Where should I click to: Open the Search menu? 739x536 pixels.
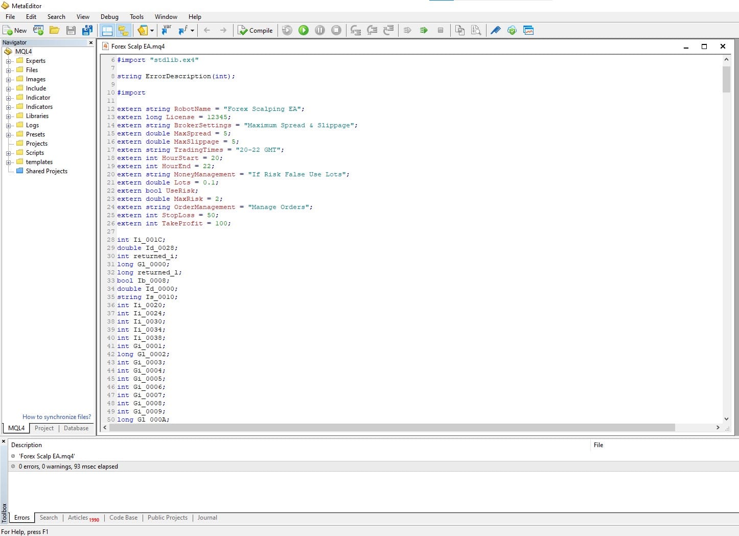[56, 17]
